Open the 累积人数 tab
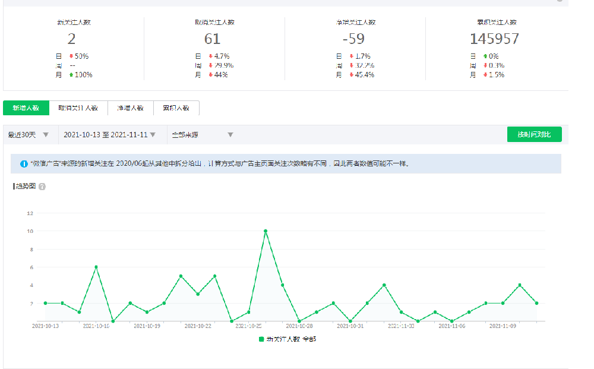The image size is (594, 369). click(x=176, y=108)
